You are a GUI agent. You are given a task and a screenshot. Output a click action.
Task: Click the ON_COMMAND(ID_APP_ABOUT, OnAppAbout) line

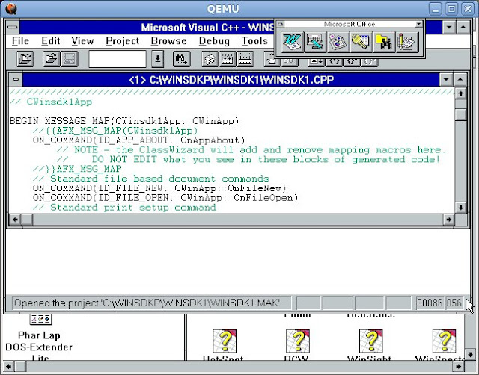pos(139,140)
